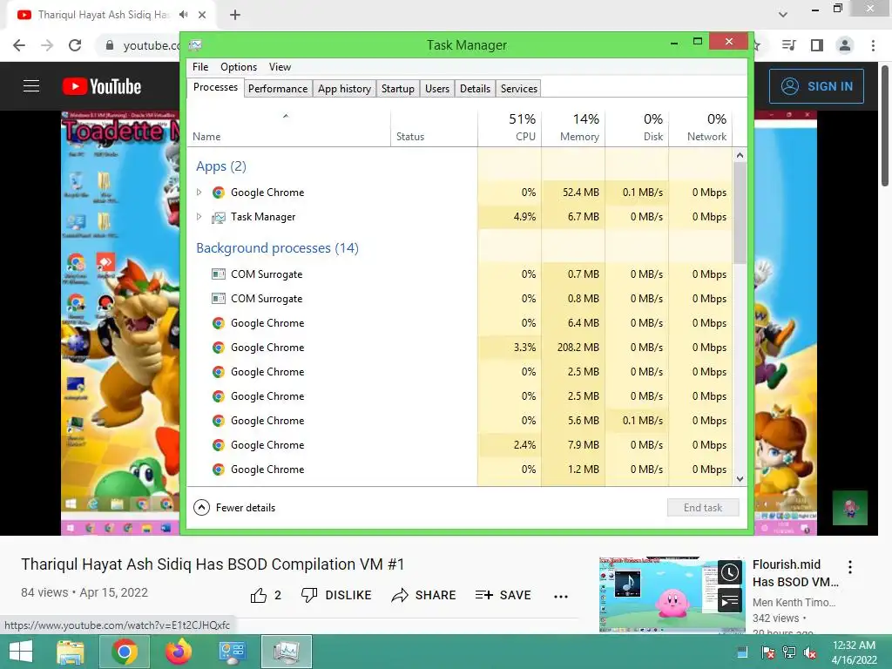Open File Explorer from the taskbar
The image size is (892, 669).
(71, 652)
